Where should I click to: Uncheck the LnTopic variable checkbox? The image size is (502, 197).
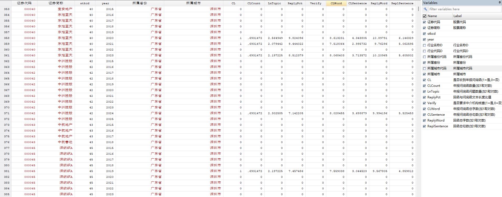tap(424, 92)
